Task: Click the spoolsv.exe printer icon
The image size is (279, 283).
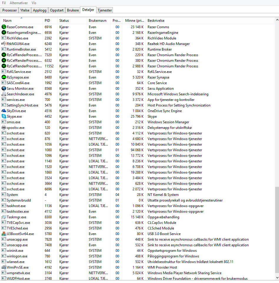Action: point(4,128)
